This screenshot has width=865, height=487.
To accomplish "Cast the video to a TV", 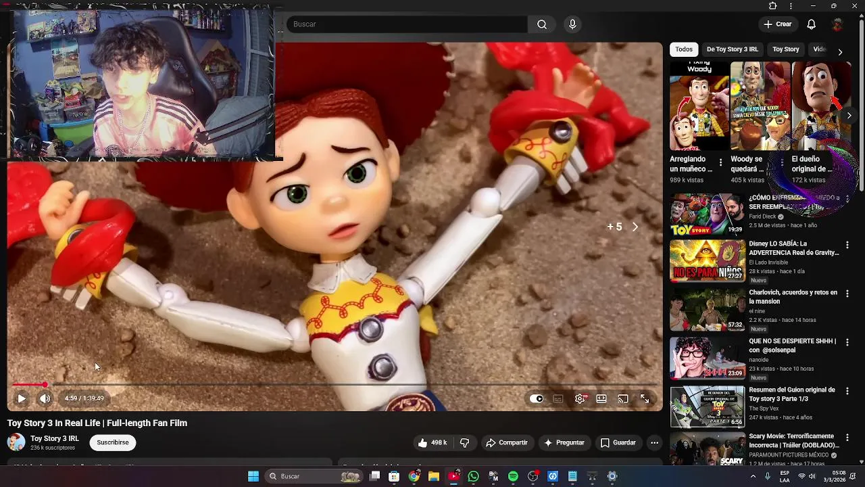I will (x=623, y=398).
